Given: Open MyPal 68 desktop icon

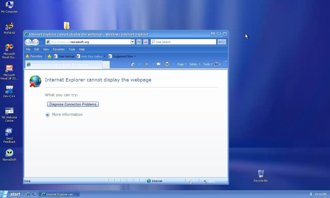Looking at the screenshot, I should (x=10, y=28).
